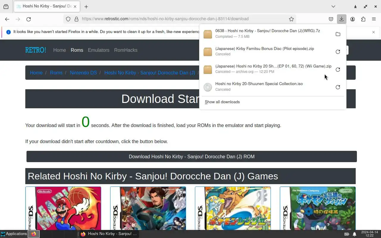This screenshot has width=381, height=238.
Task: Open the Pokemon Mystery Dungeon game thumbnail
Action: click(x=318, y=208)
